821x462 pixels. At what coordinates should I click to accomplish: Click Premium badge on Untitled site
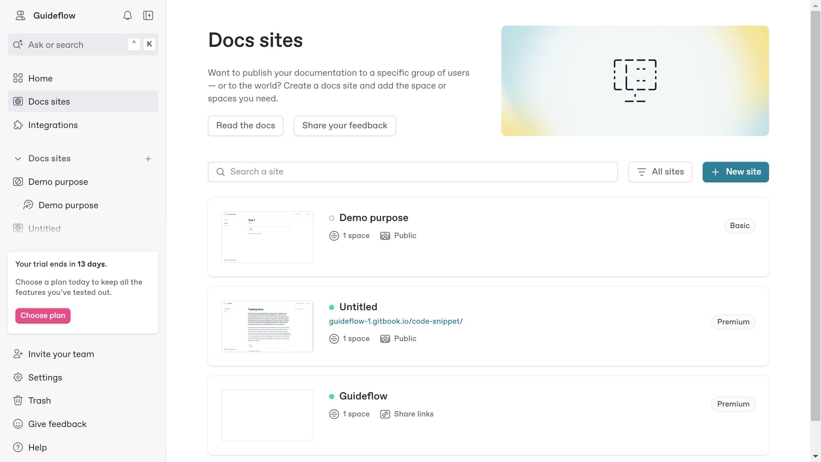click(733, 322)
